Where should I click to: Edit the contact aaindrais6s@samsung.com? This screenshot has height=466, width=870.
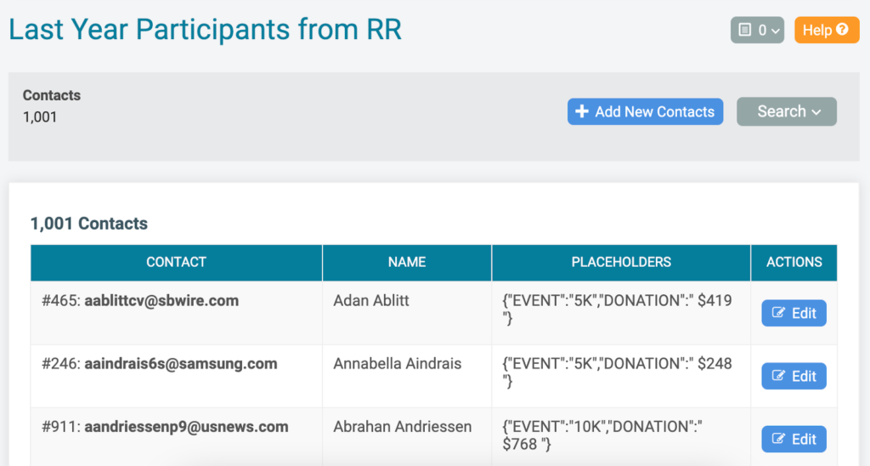pos(794,376)
